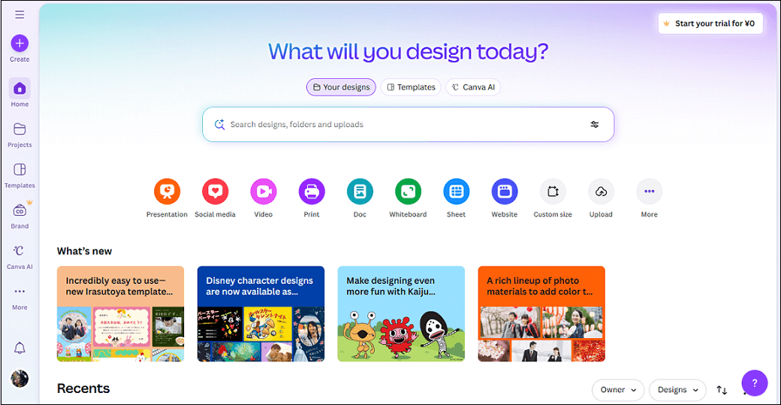Click Start your trial for ¥0
This screenshot has width=781, height=405.
tap(710, 23)
